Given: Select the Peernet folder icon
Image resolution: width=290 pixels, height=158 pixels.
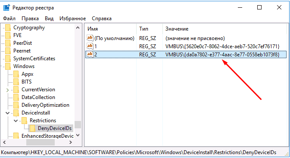Looking at the screenshot, I should (8, 51).
